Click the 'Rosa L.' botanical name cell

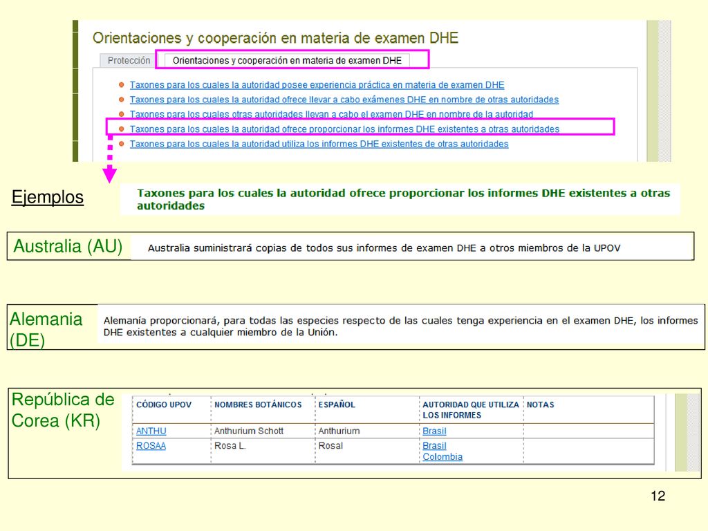click(x=230, y=446)
